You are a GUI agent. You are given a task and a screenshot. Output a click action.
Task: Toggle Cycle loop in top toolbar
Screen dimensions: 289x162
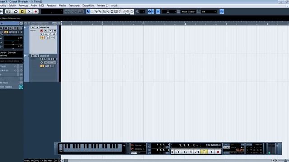coord(15,12)
